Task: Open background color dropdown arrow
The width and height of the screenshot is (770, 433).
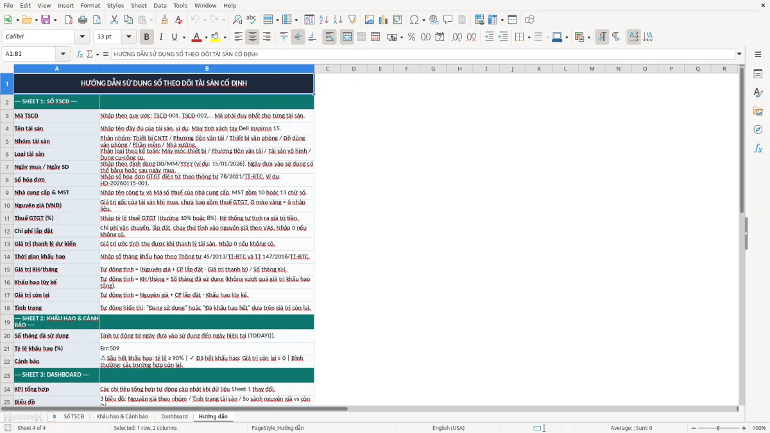Action: 225,37
